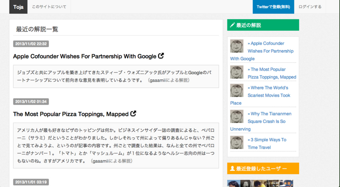
Task: Go to Toja home logo
Action: coord(18,7)
